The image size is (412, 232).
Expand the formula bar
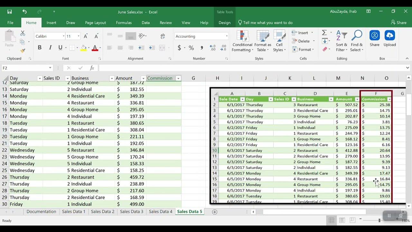pos(408,68)
